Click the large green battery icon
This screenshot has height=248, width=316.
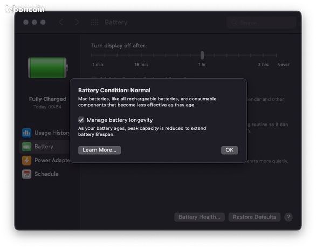point(48,67)
